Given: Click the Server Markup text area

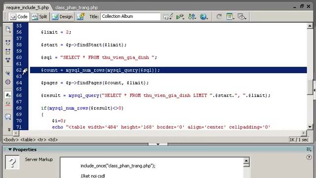Looking at the screenshot, I should [152, 168].
